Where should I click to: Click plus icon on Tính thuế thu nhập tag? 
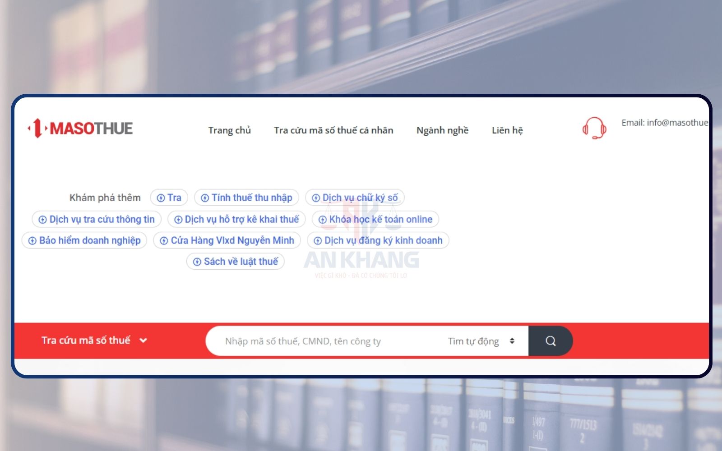[205, 198]
